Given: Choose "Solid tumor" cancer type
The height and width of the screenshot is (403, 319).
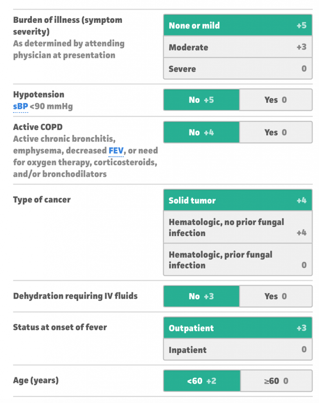Looking at the screenshot, I should pos(238,200).
